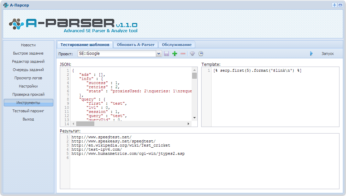Click JSON horizontal scroll left arrow
346x196 pixels.
[x=74, y=124]
